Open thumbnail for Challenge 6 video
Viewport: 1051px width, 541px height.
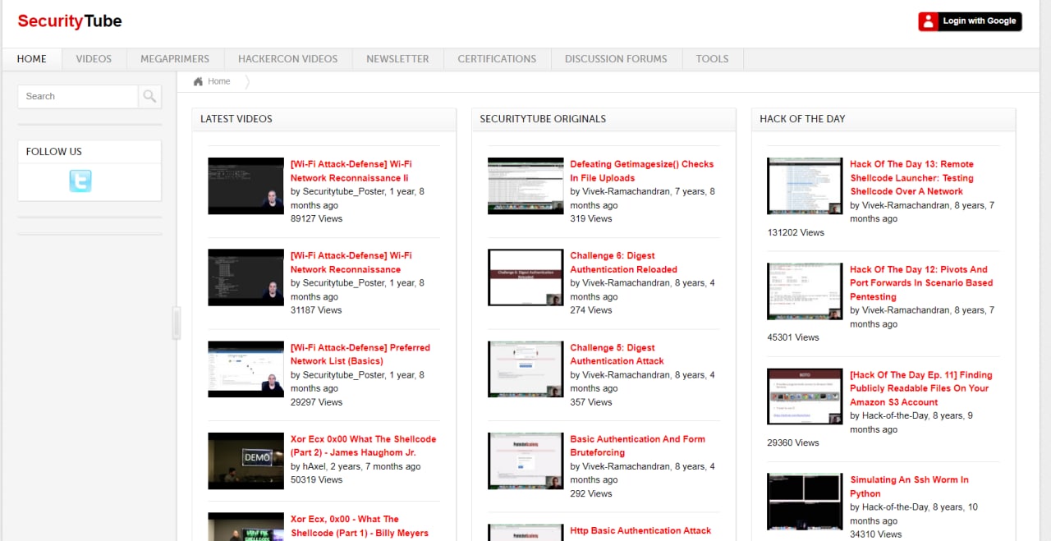[x=525, y=277]
